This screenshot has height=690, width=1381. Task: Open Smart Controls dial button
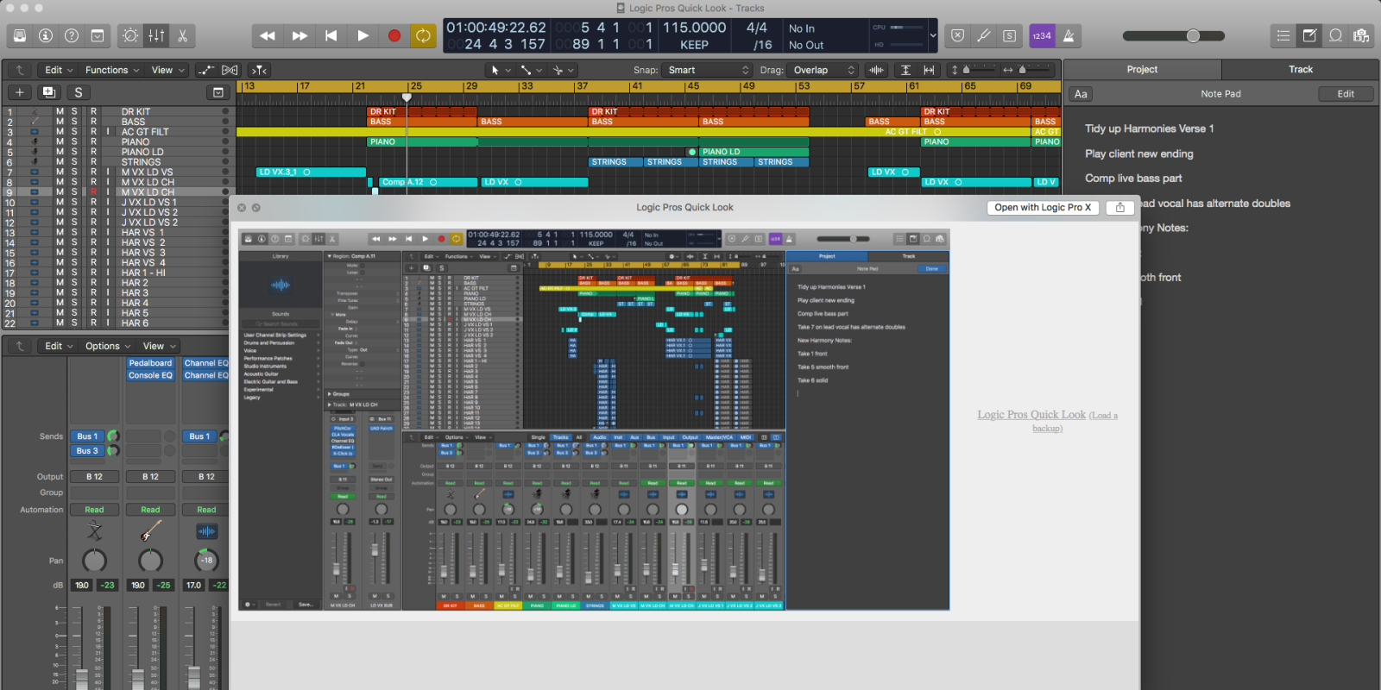[x=130, y=35]
